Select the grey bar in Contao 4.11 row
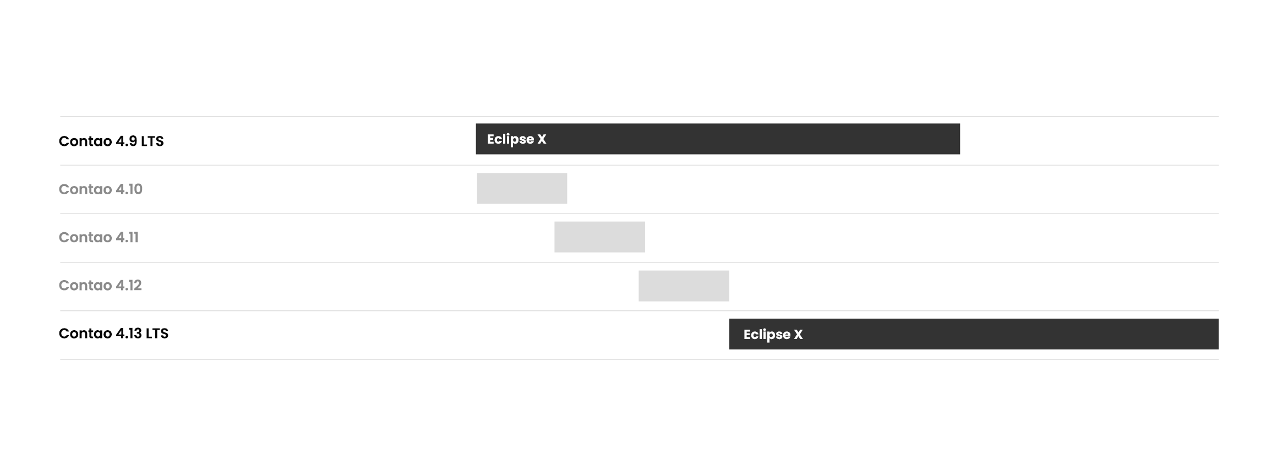Viewport: 1277px width, 454px height. coord(599,237)
